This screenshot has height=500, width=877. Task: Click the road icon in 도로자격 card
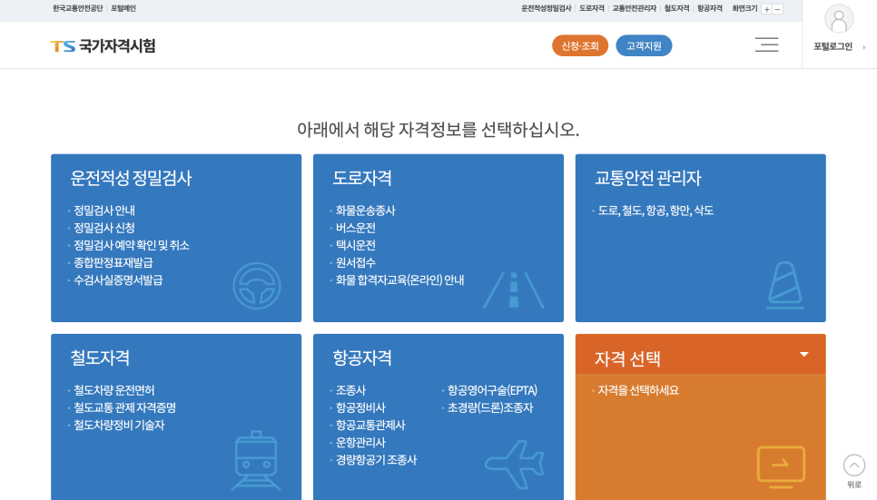pos(514,290)
